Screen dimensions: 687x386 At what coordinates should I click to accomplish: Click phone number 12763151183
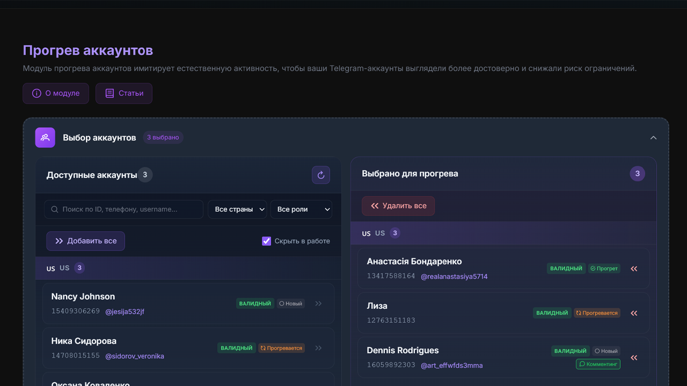coord(391,321)
